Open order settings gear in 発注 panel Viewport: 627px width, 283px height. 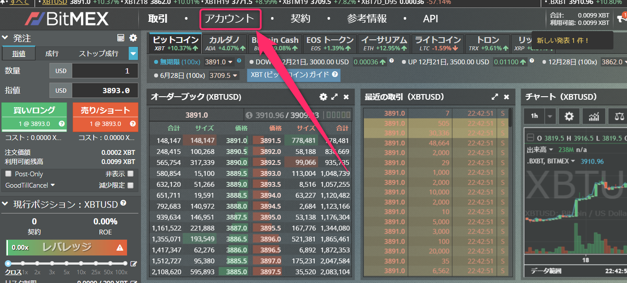pos(133,38)
